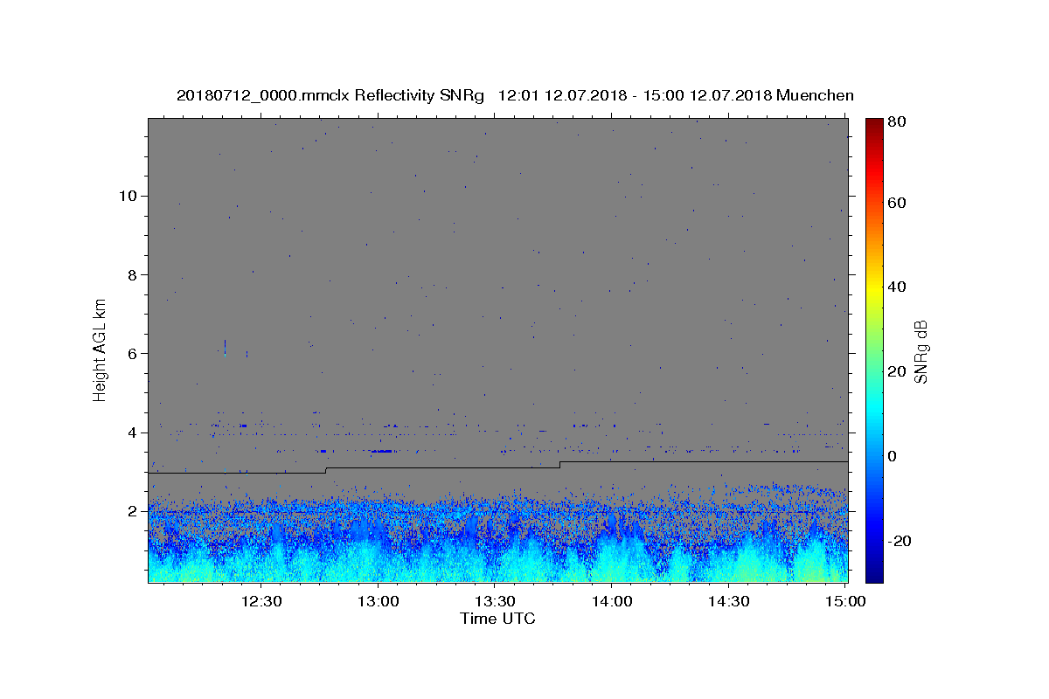Screen dimensions: 1049x699
Task: Click the colorbar '60' value label
Action: [899, 203]
